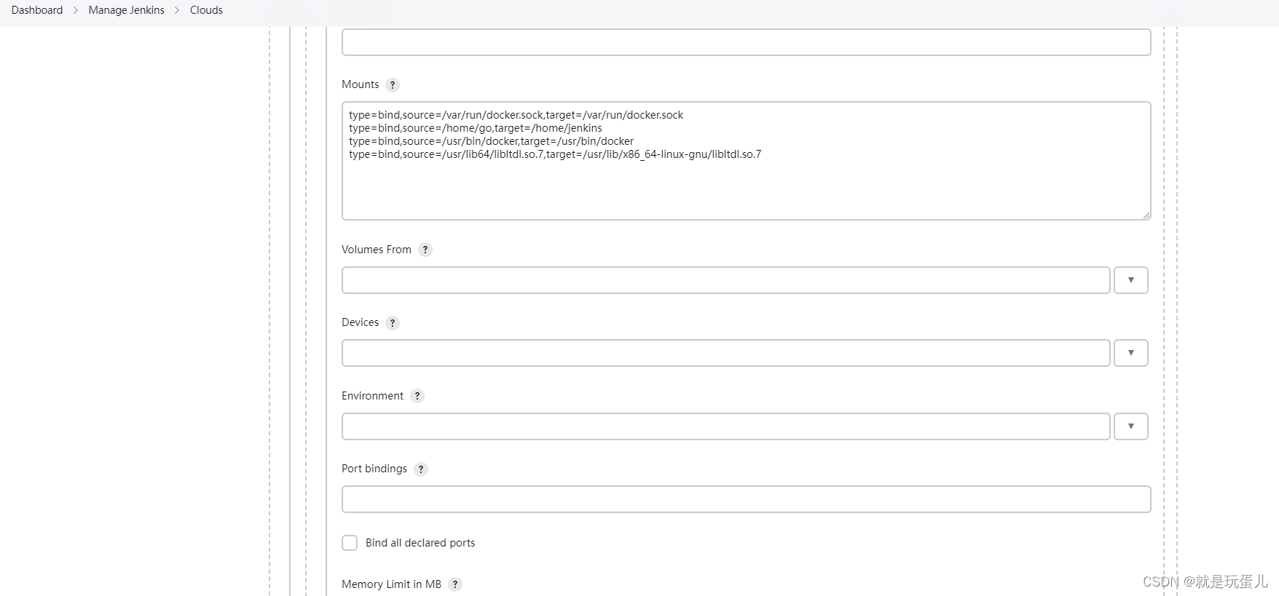Go to Dashboard breadcrumb
The image size is (1279, 596).
(x=37, y=10)
